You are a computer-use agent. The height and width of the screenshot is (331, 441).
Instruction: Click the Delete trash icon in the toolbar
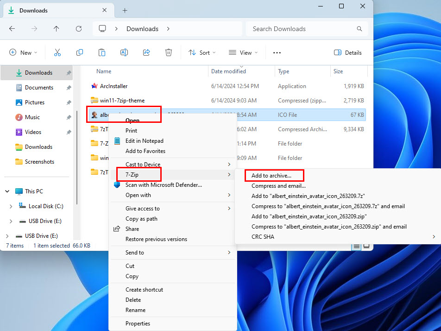click(x=169, y=52)
